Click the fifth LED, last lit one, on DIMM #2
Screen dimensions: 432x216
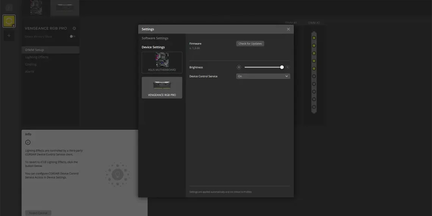(314, 69)
